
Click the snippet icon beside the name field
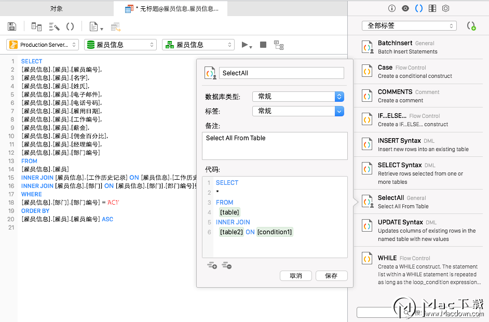(210, 73)
